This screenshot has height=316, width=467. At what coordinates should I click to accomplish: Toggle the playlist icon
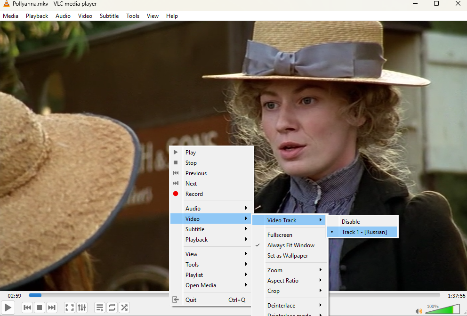click(x=100, y=308)
